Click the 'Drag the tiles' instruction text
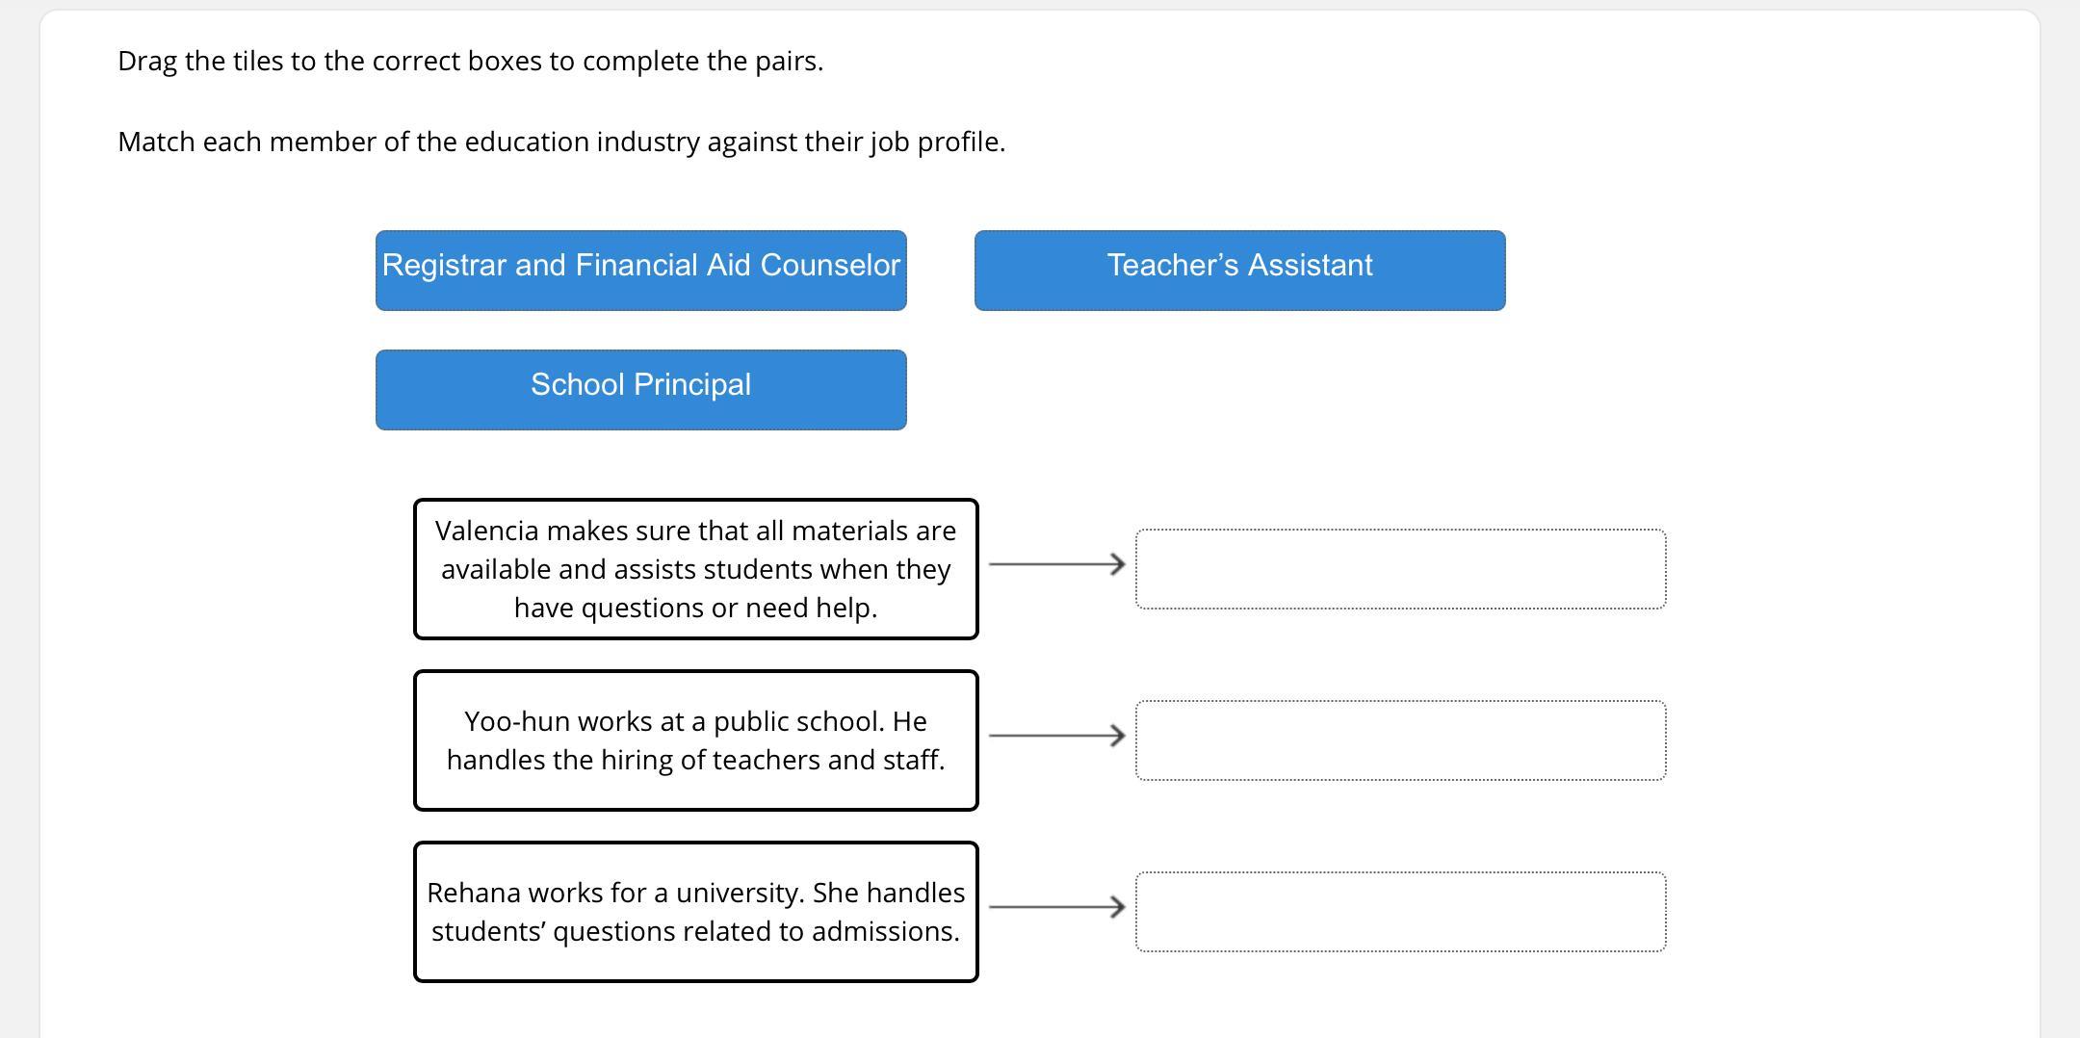 click(470, 61)
